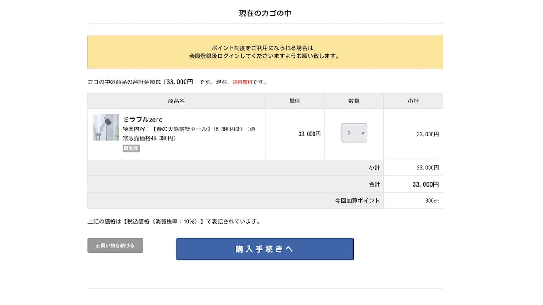Click the 合計 row label

(x=374, y=184)
